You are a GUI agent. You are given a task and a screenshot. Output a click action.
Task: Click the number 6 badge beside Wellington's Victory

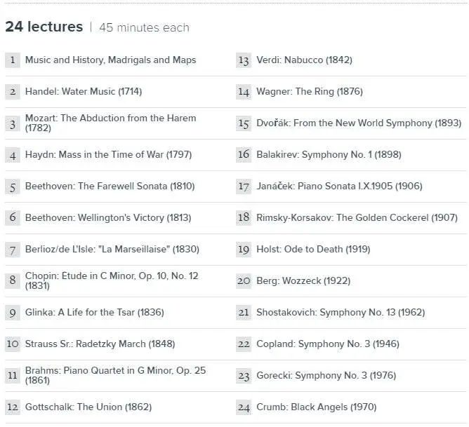(13, 218)
